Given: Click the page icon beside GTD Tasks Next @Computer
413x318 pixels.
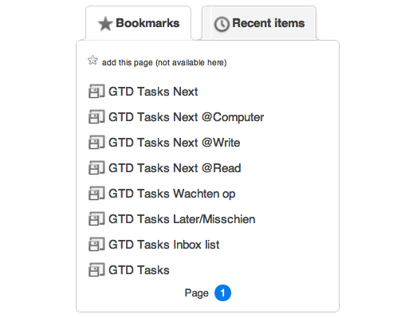Looking at the screenshot, I should pyautogui.click(x=96, y=117).
